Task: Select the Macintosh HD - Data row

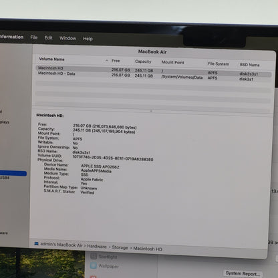Action: point(154,76)
